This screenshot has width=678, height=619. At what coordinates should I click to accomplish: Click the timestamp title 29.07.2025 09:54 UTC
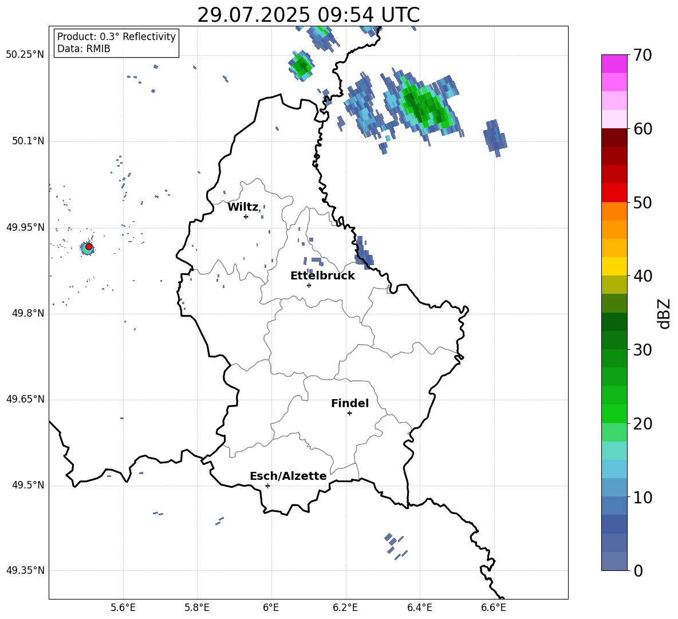(x=308, y=15)
